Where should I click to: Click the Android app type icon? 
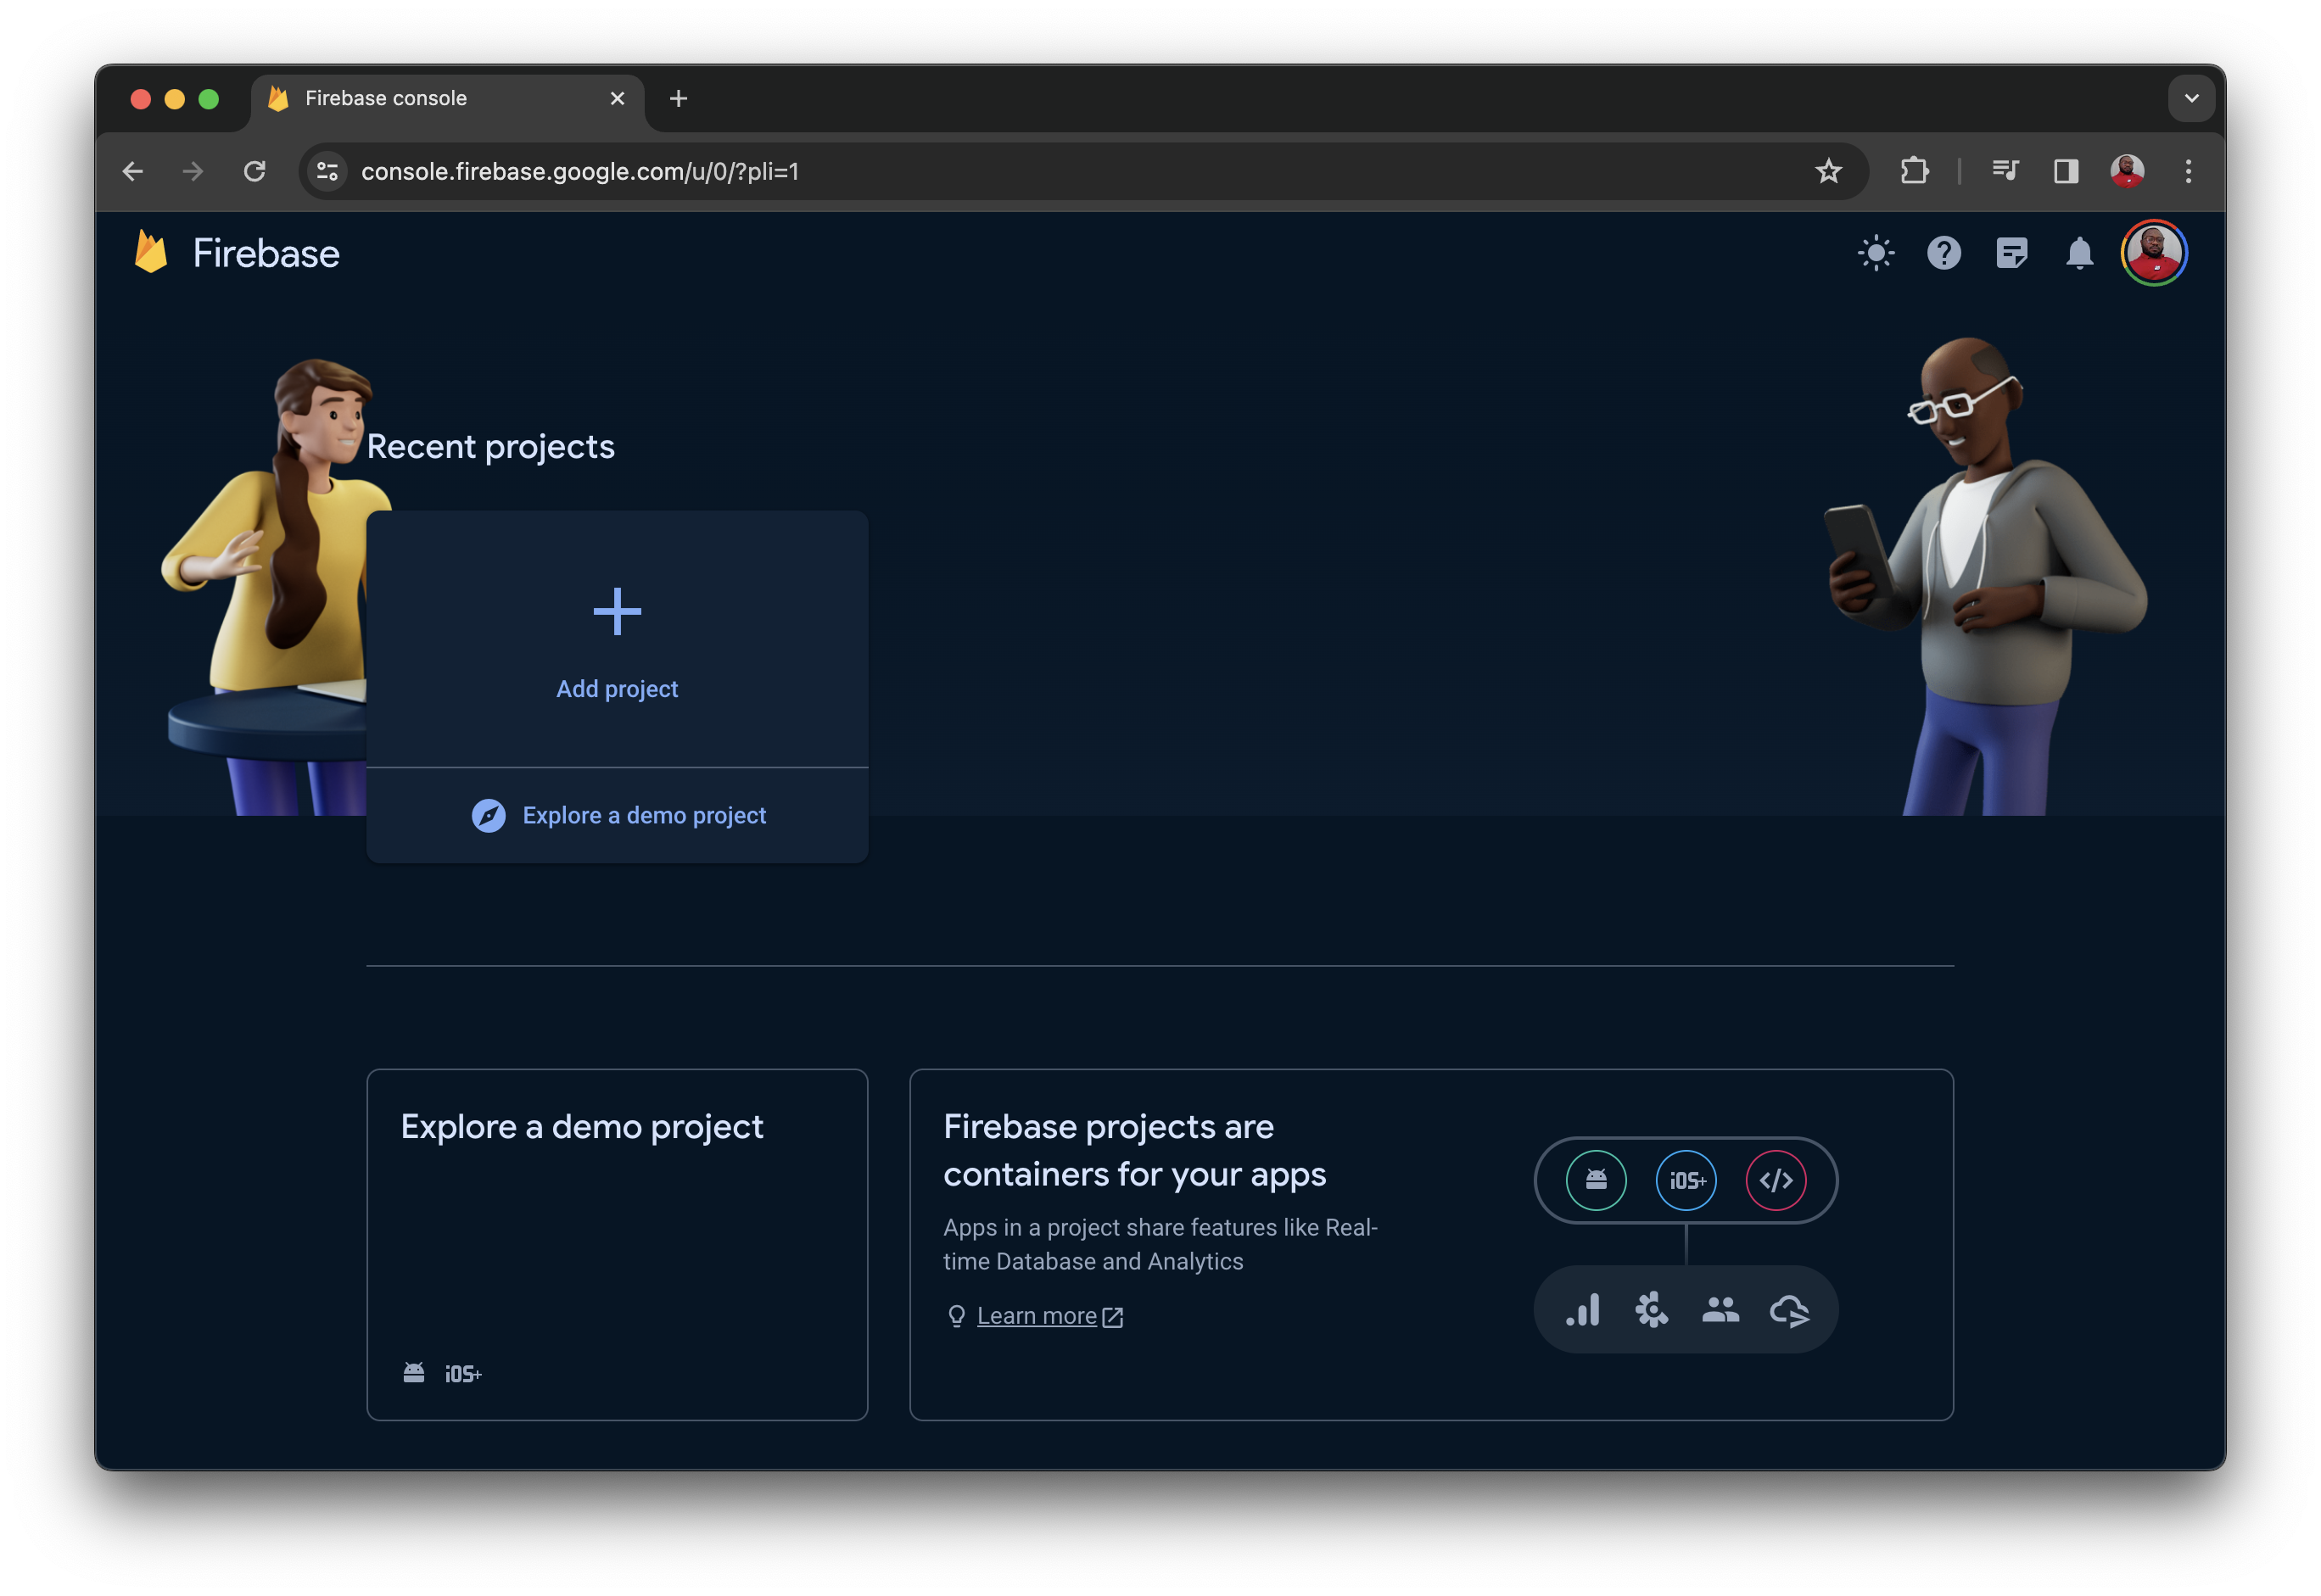coord(1592,1178)
